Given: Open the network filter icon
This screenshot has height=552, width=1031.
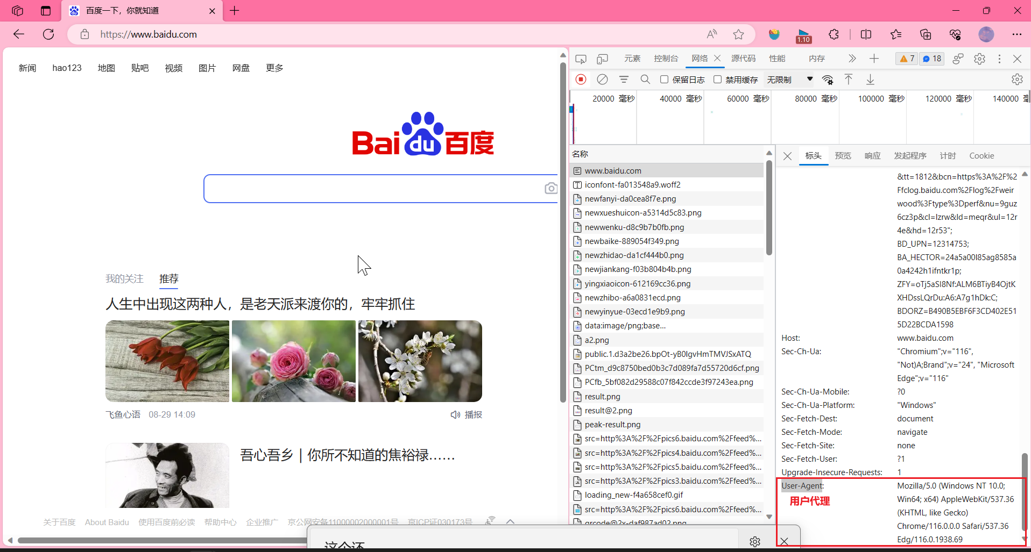Looking at the screenshot, I should [624, 80].
